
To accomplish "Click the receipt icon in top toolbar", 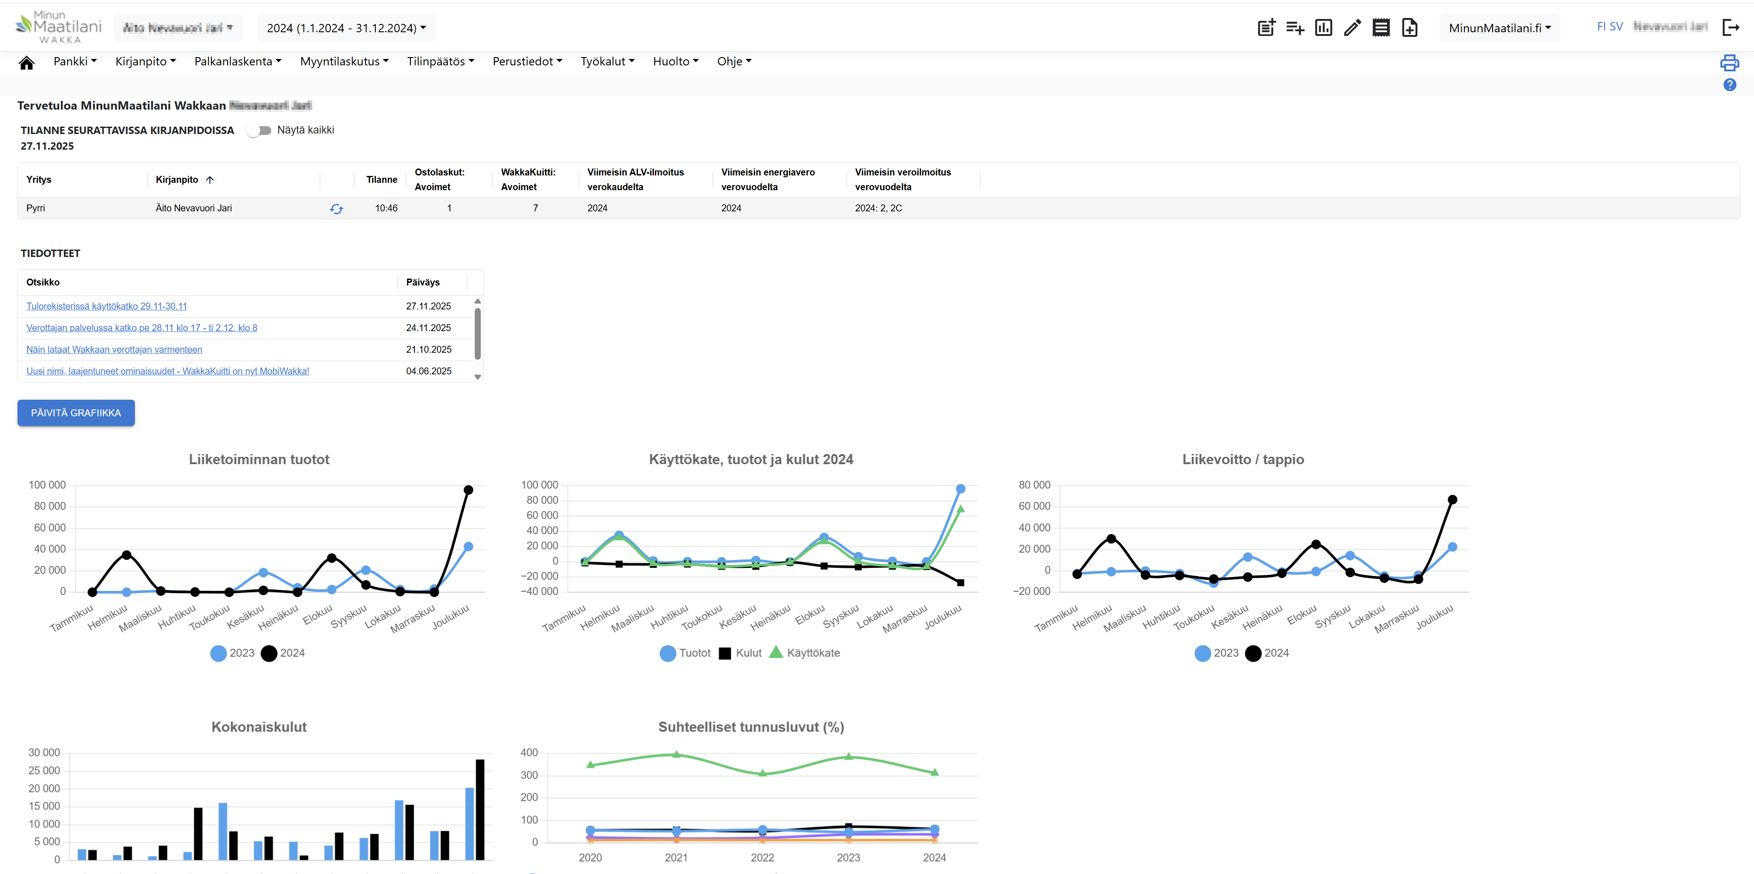I will click(x=1381, y=28).
